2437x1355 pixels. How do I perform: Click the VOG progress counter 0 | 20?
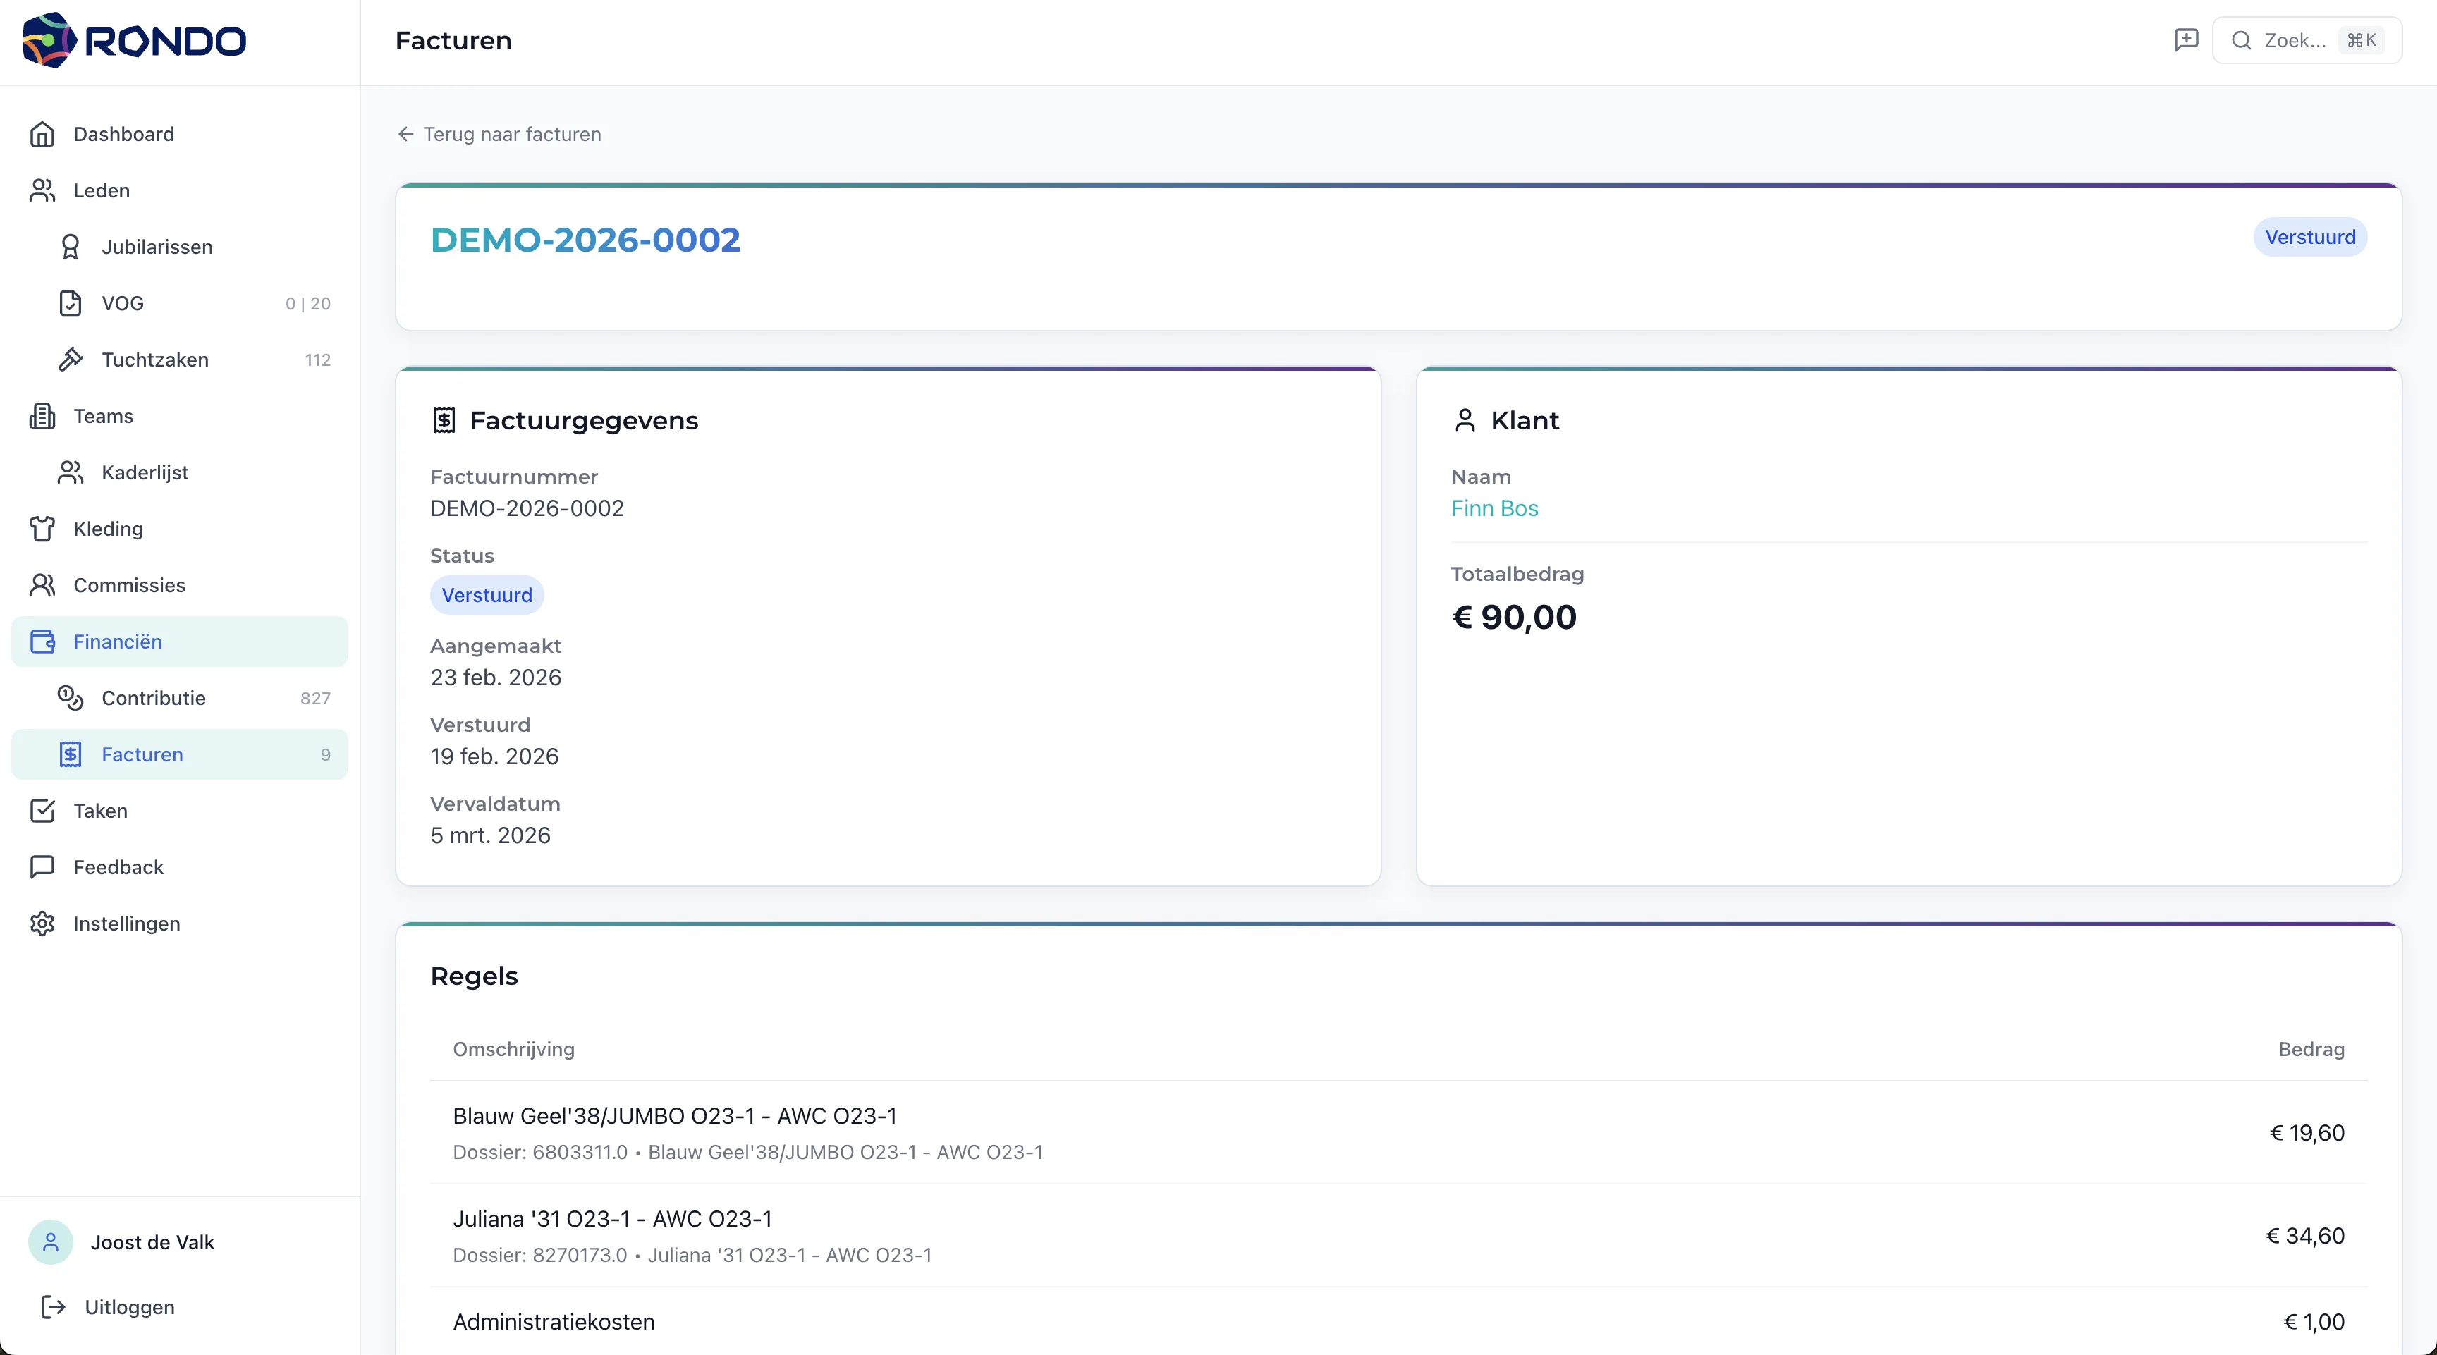coord(307,302)
